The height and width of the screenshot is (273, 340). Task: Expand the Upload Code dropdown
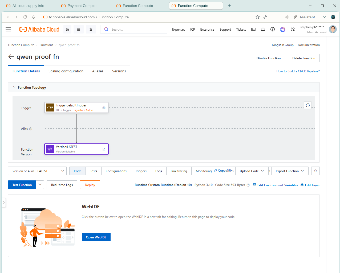pos(252,171)
